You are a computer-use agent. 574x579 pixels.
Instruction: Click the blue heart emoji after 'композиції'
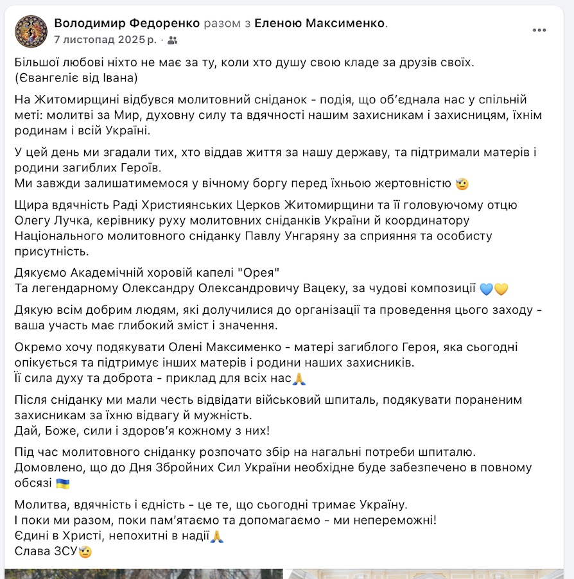(x=486, y=289)
